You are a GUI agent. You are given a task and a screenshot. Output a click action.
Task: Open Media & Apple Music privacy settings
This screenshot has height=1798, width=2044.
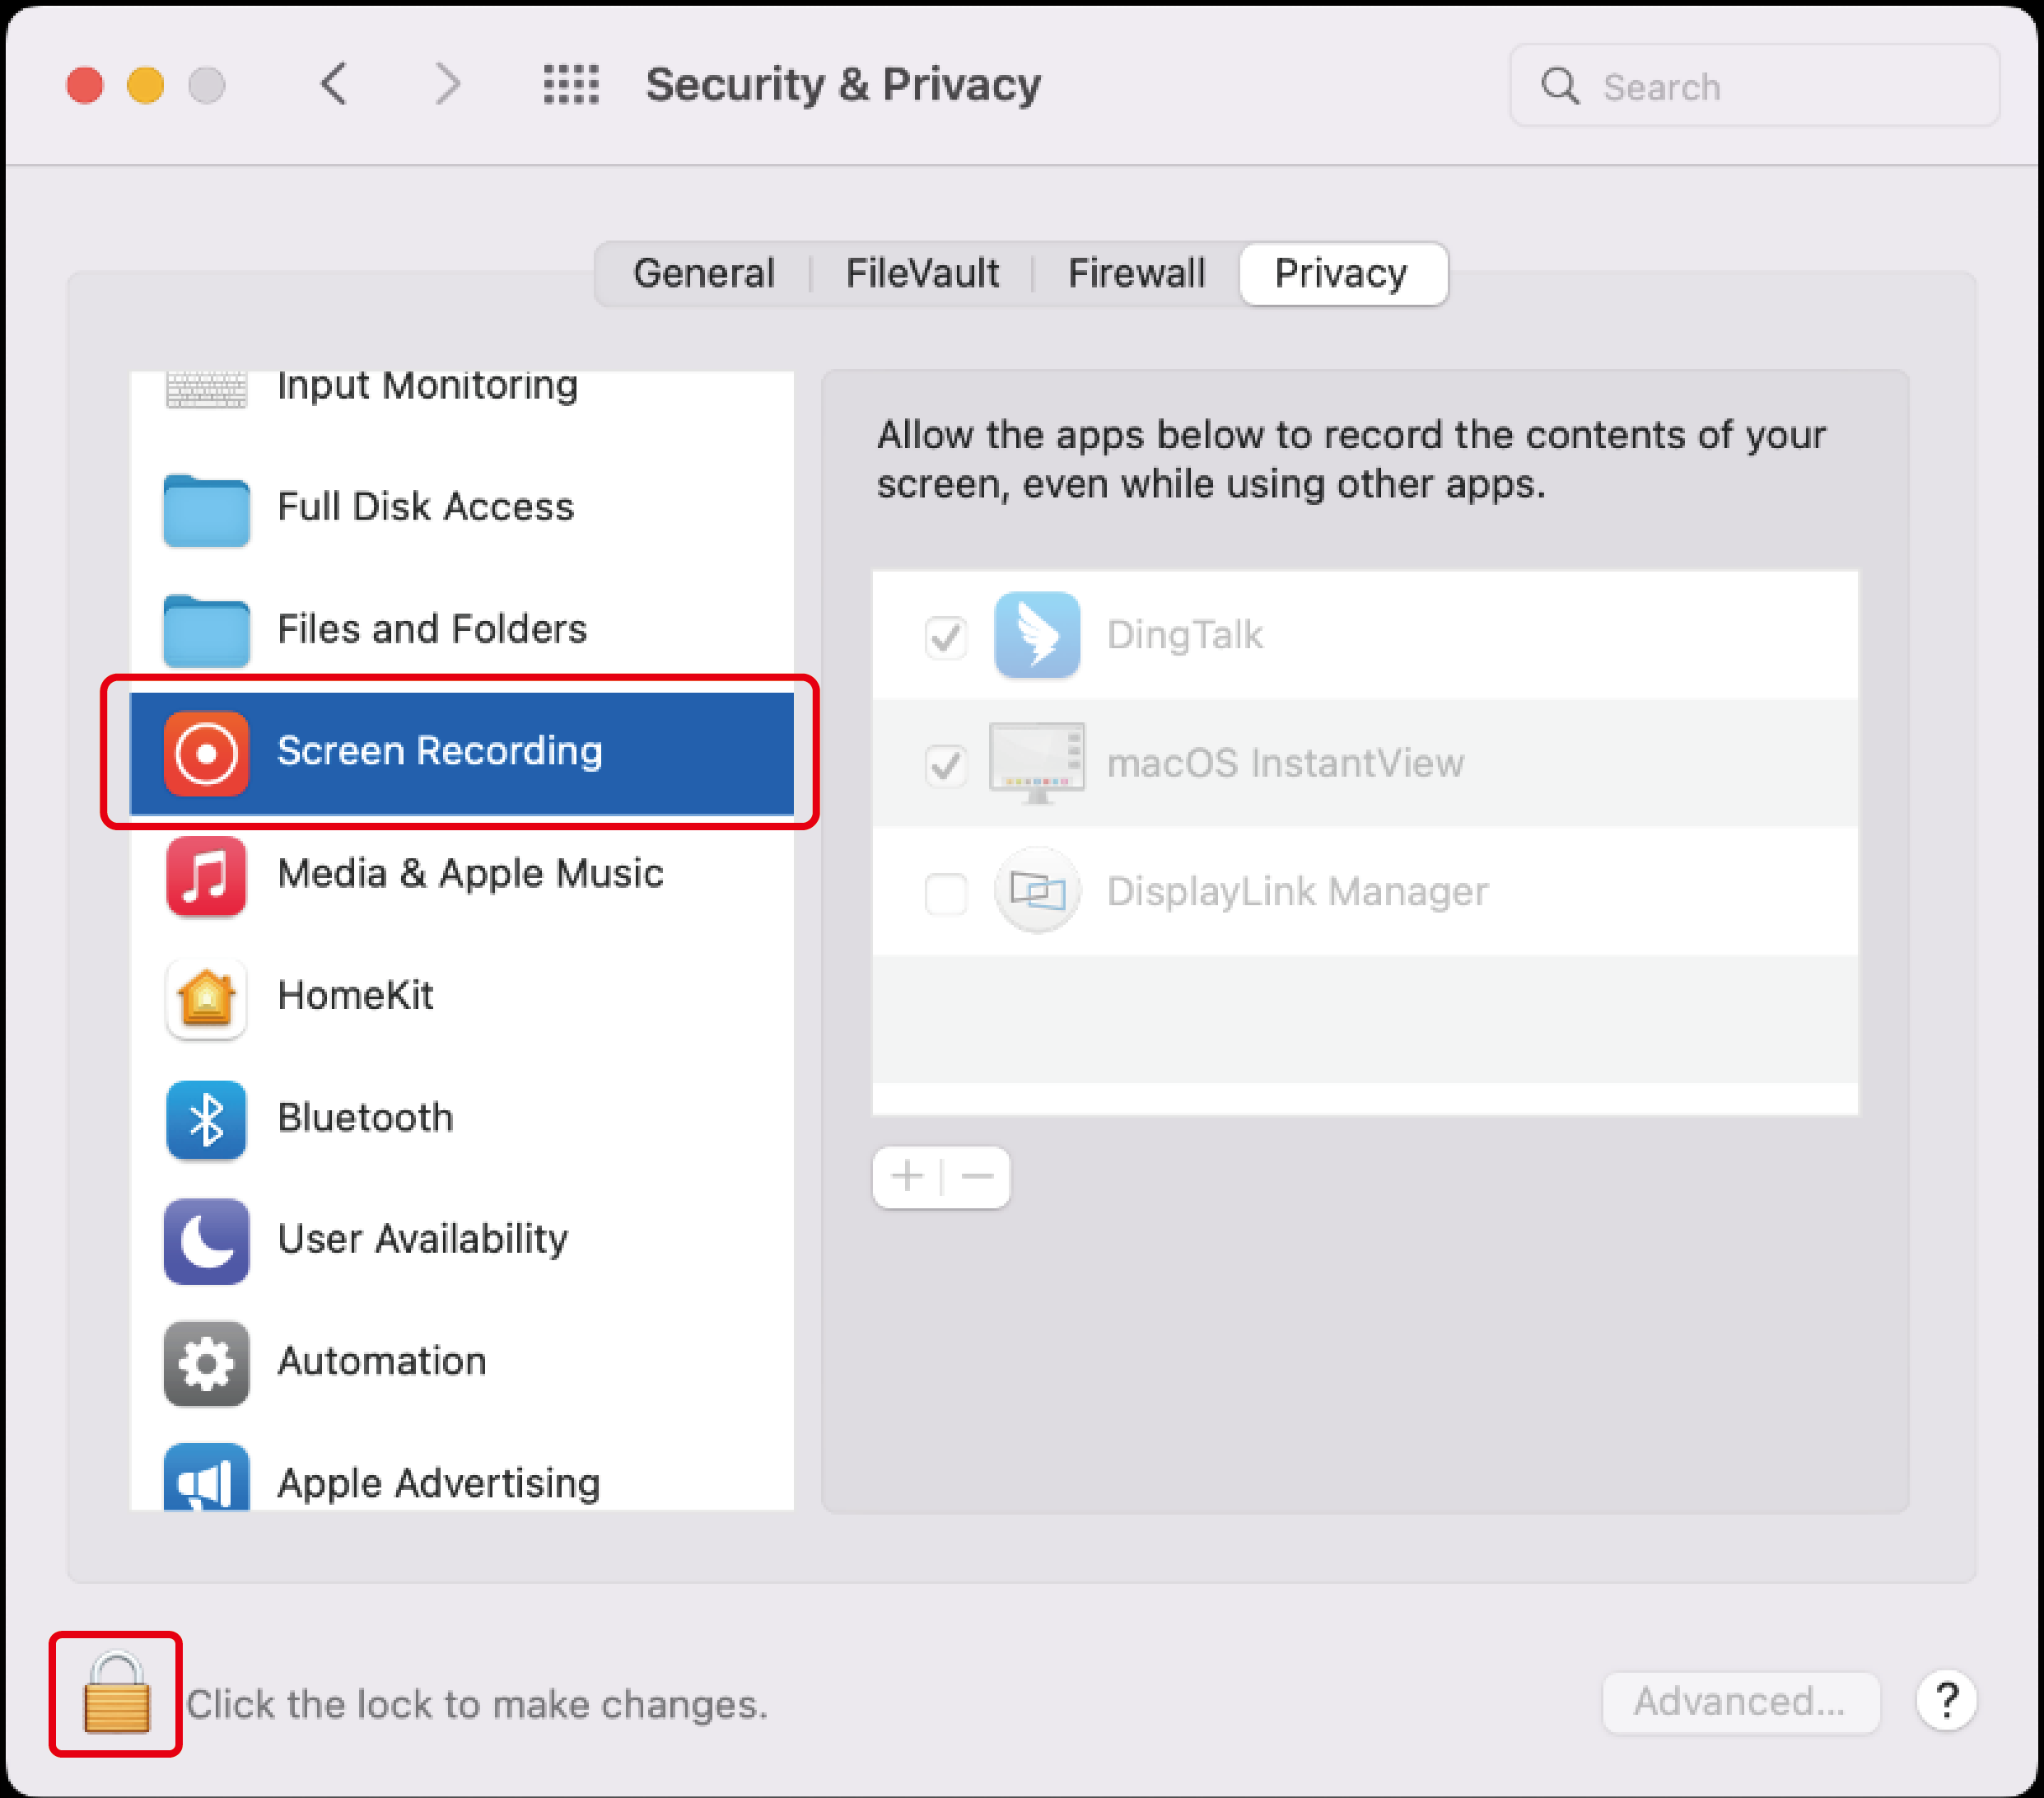[x=470, y=874]
